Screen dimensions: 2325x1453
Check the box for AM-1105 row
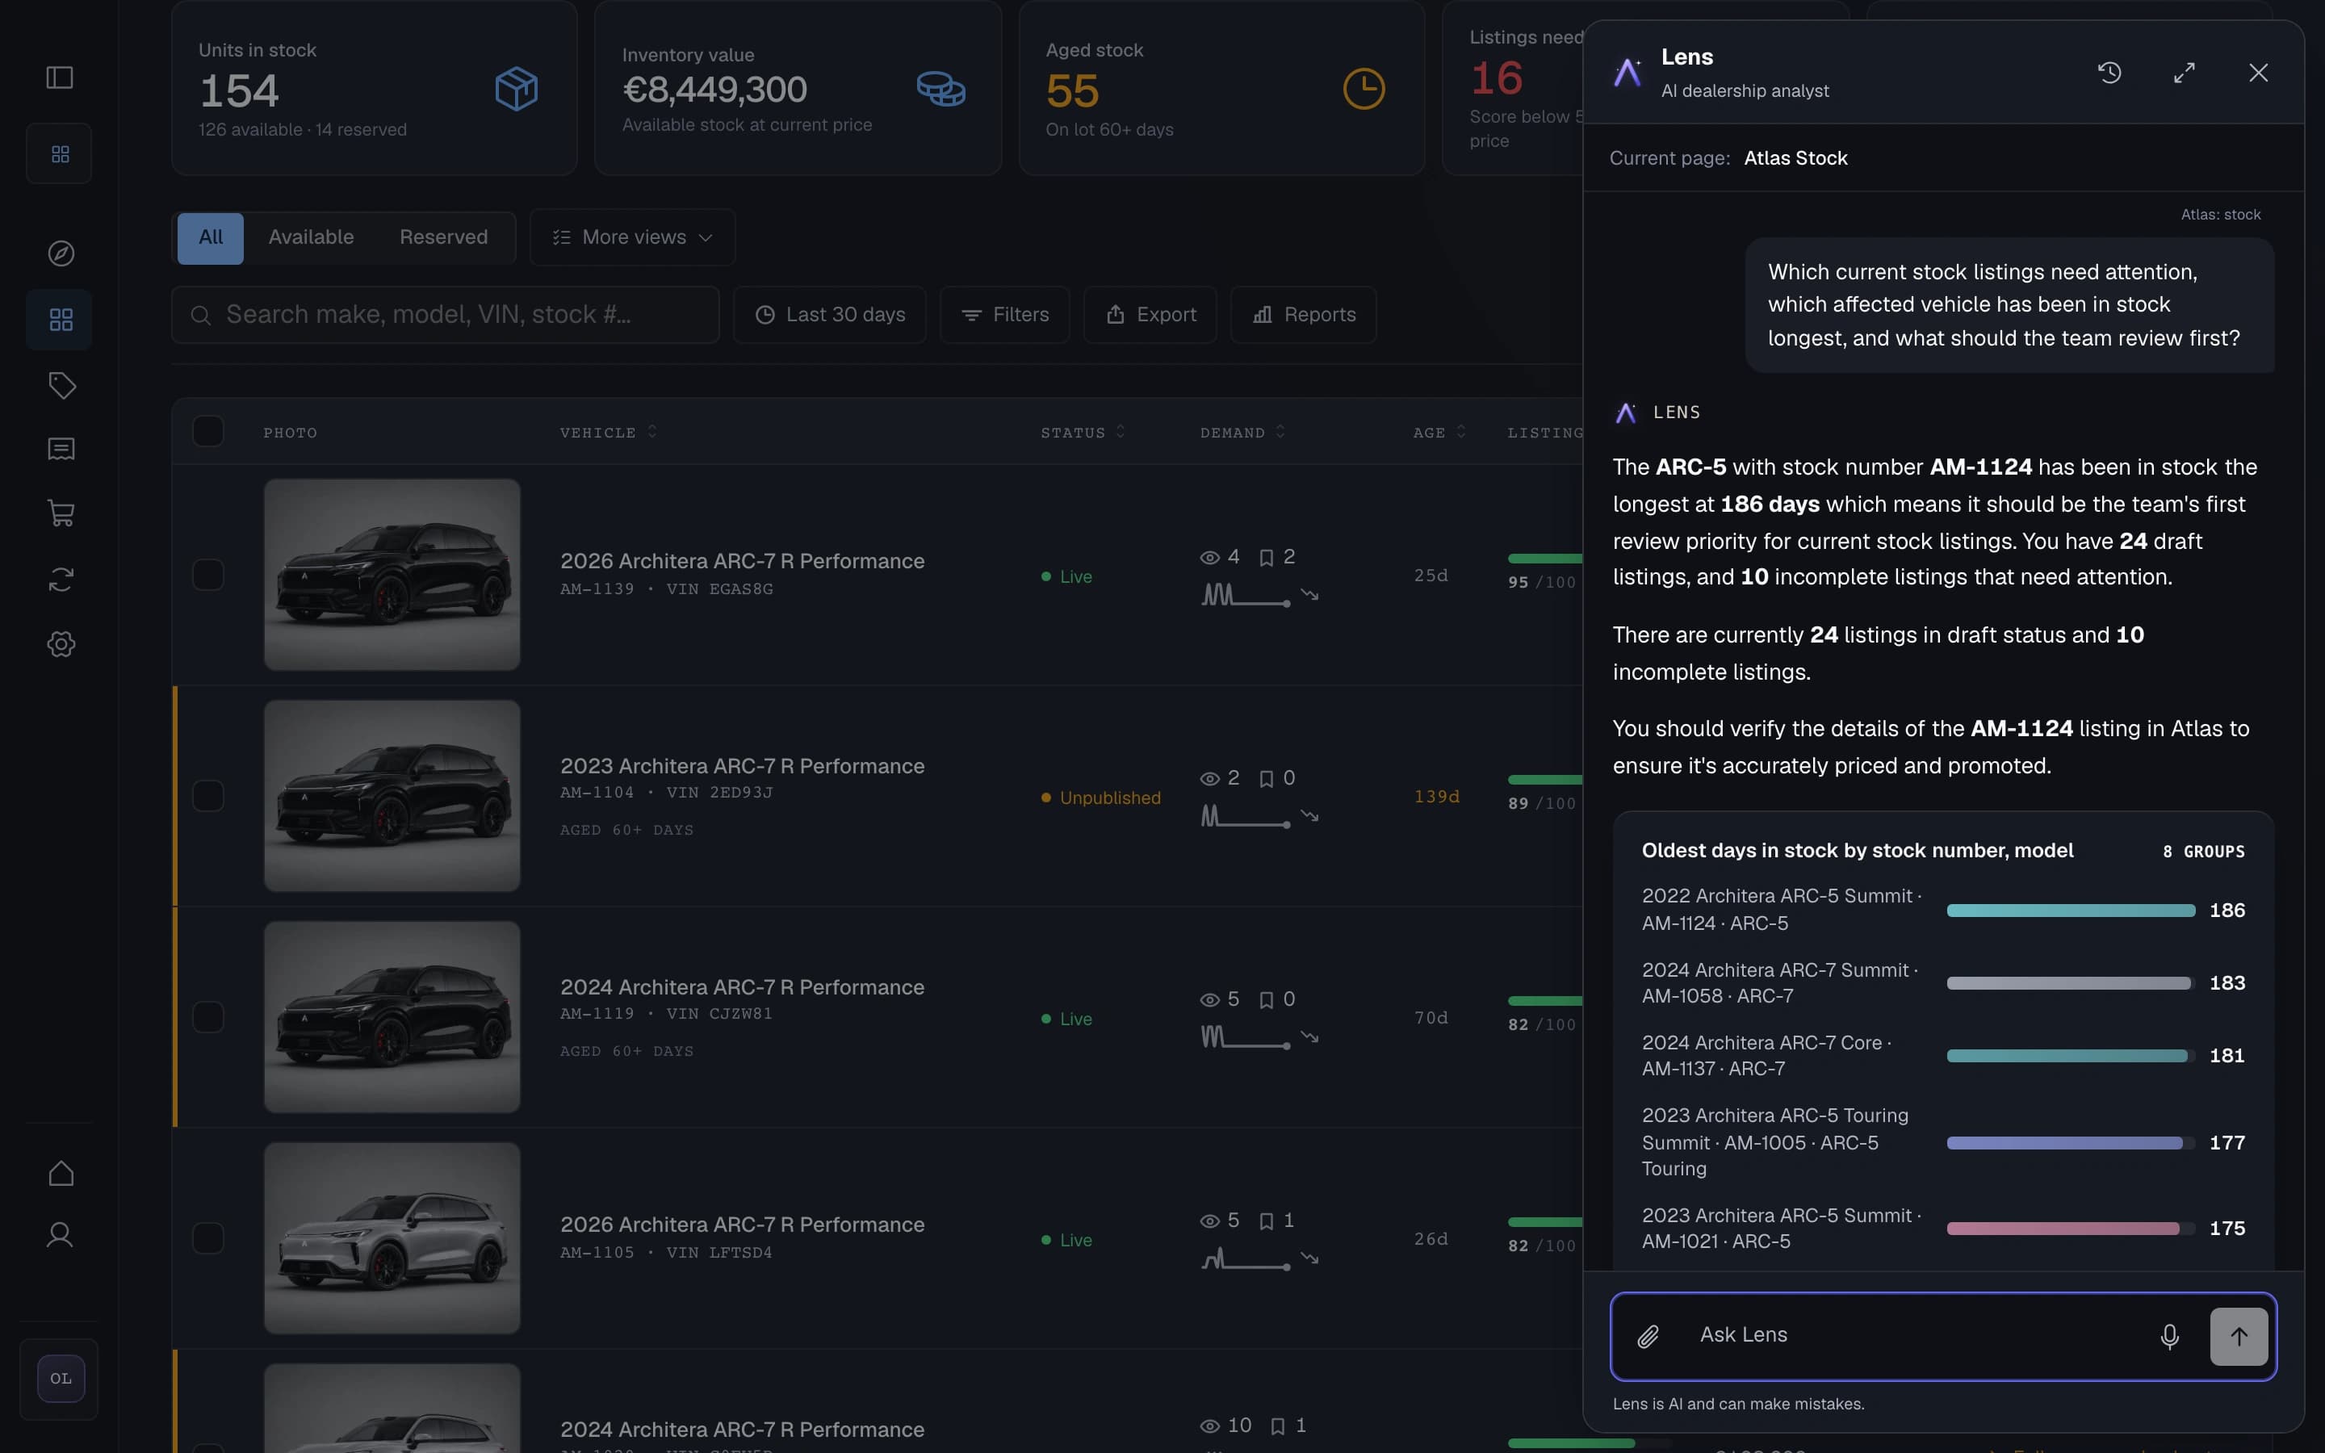pos(208,1237)
